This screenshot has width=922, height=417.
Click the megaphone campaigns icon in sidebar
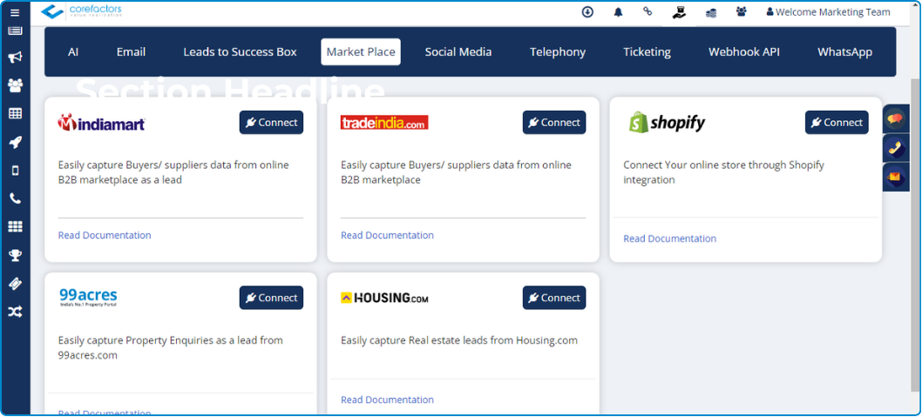pyautogui.click(x=15, y=57)
